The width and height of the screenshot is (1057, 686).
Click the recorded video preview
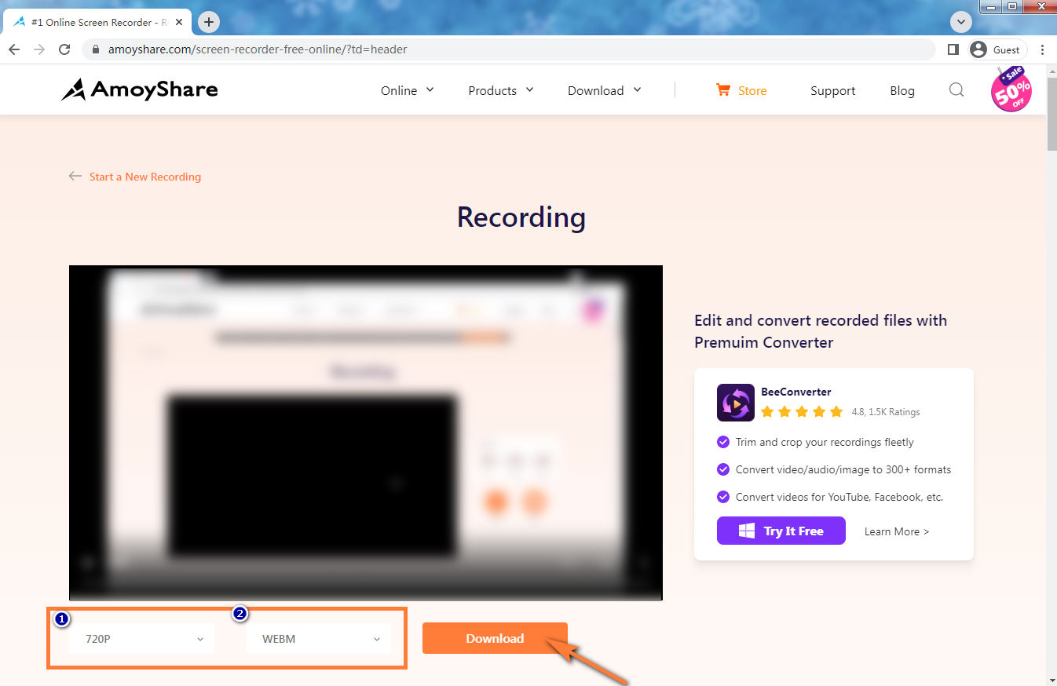(x=366, y=432)
